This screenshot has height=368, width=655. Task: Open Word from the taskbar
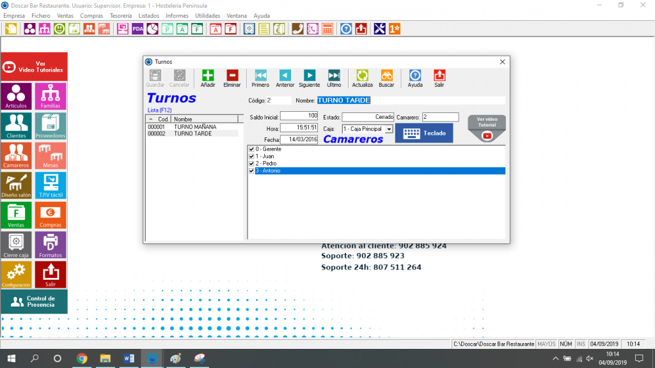pos(129,358)
